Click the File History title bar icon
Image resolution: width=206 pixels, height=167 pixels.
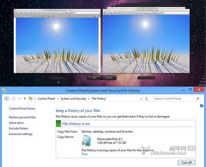pos(4,90)
